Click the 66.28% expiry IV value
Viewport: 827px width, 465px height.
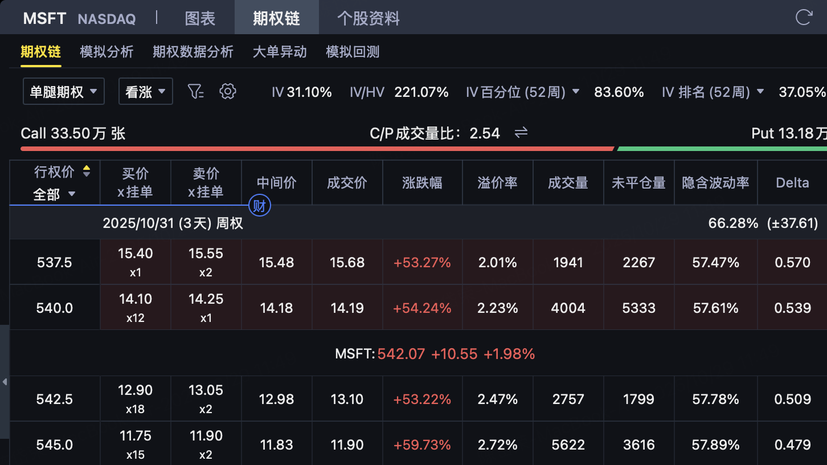coord(734,223)
